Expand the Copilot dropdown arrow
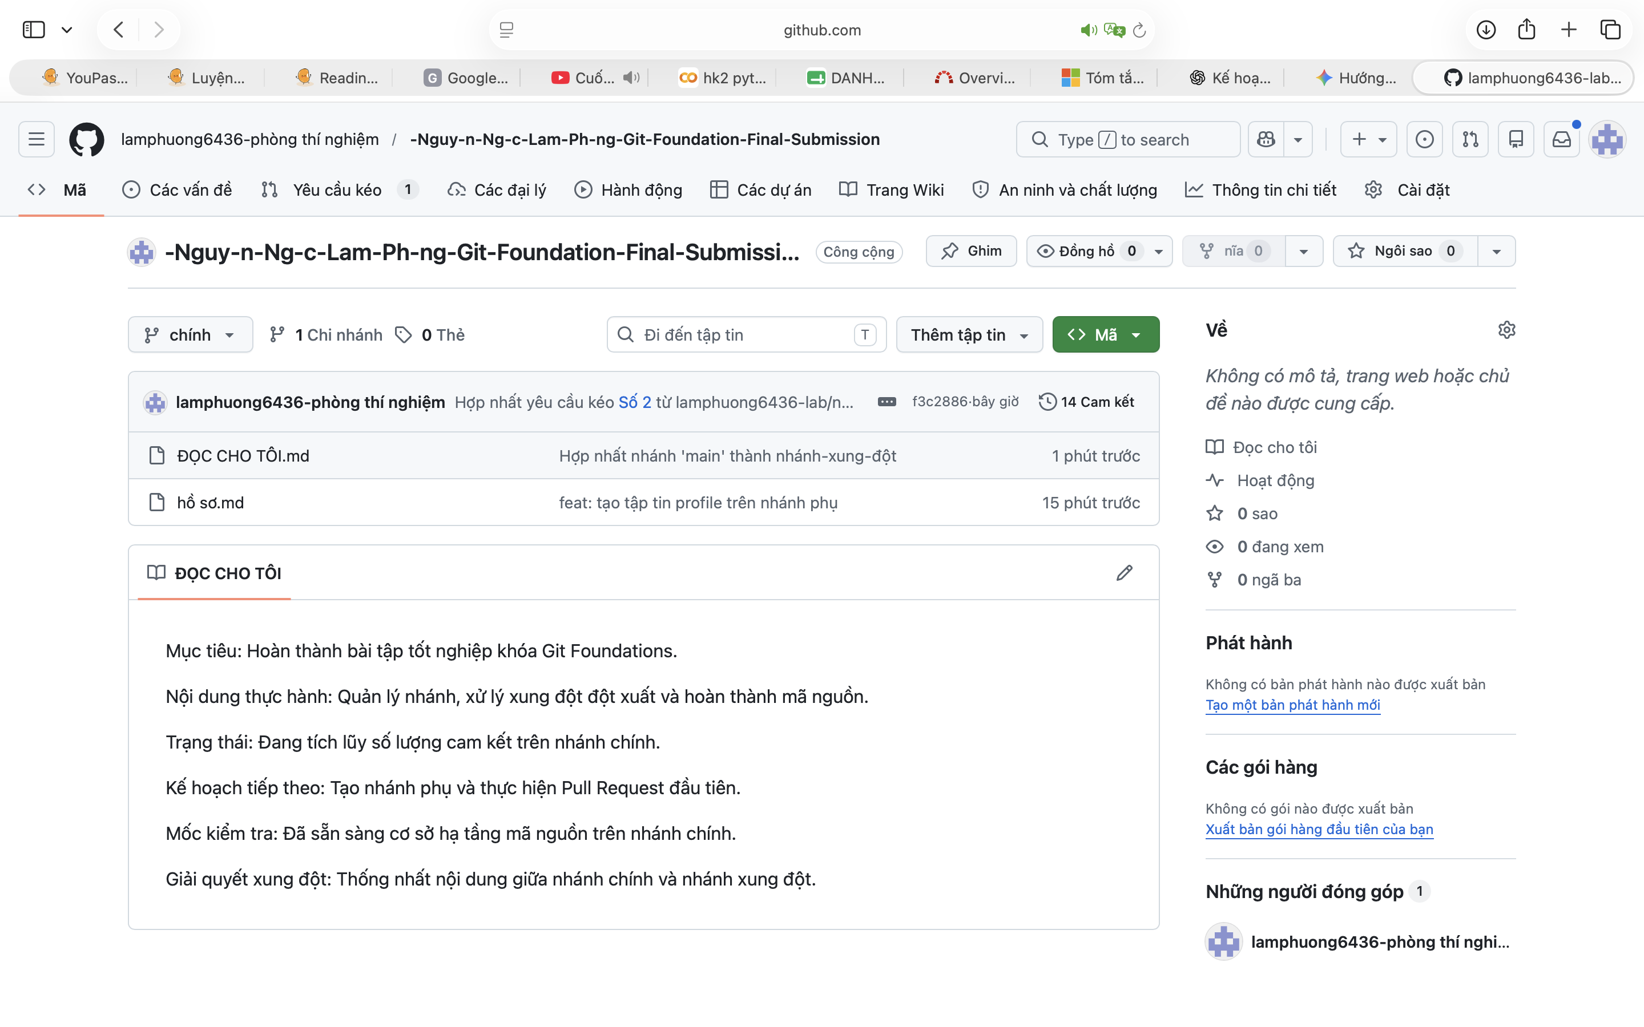The height and width of the screenshot is (1027, 1644). pyautogui.click(x=1298, y=139)
